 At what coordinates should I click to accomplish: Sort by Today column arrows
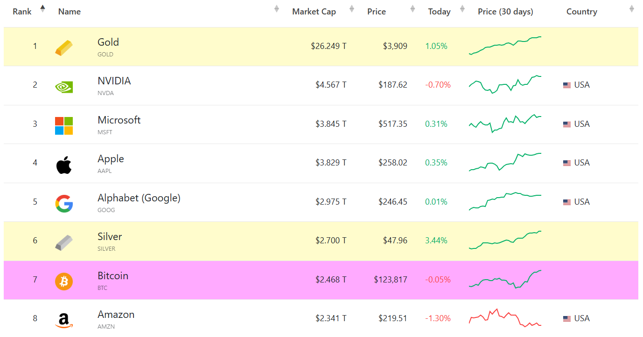tap(462, 9)
